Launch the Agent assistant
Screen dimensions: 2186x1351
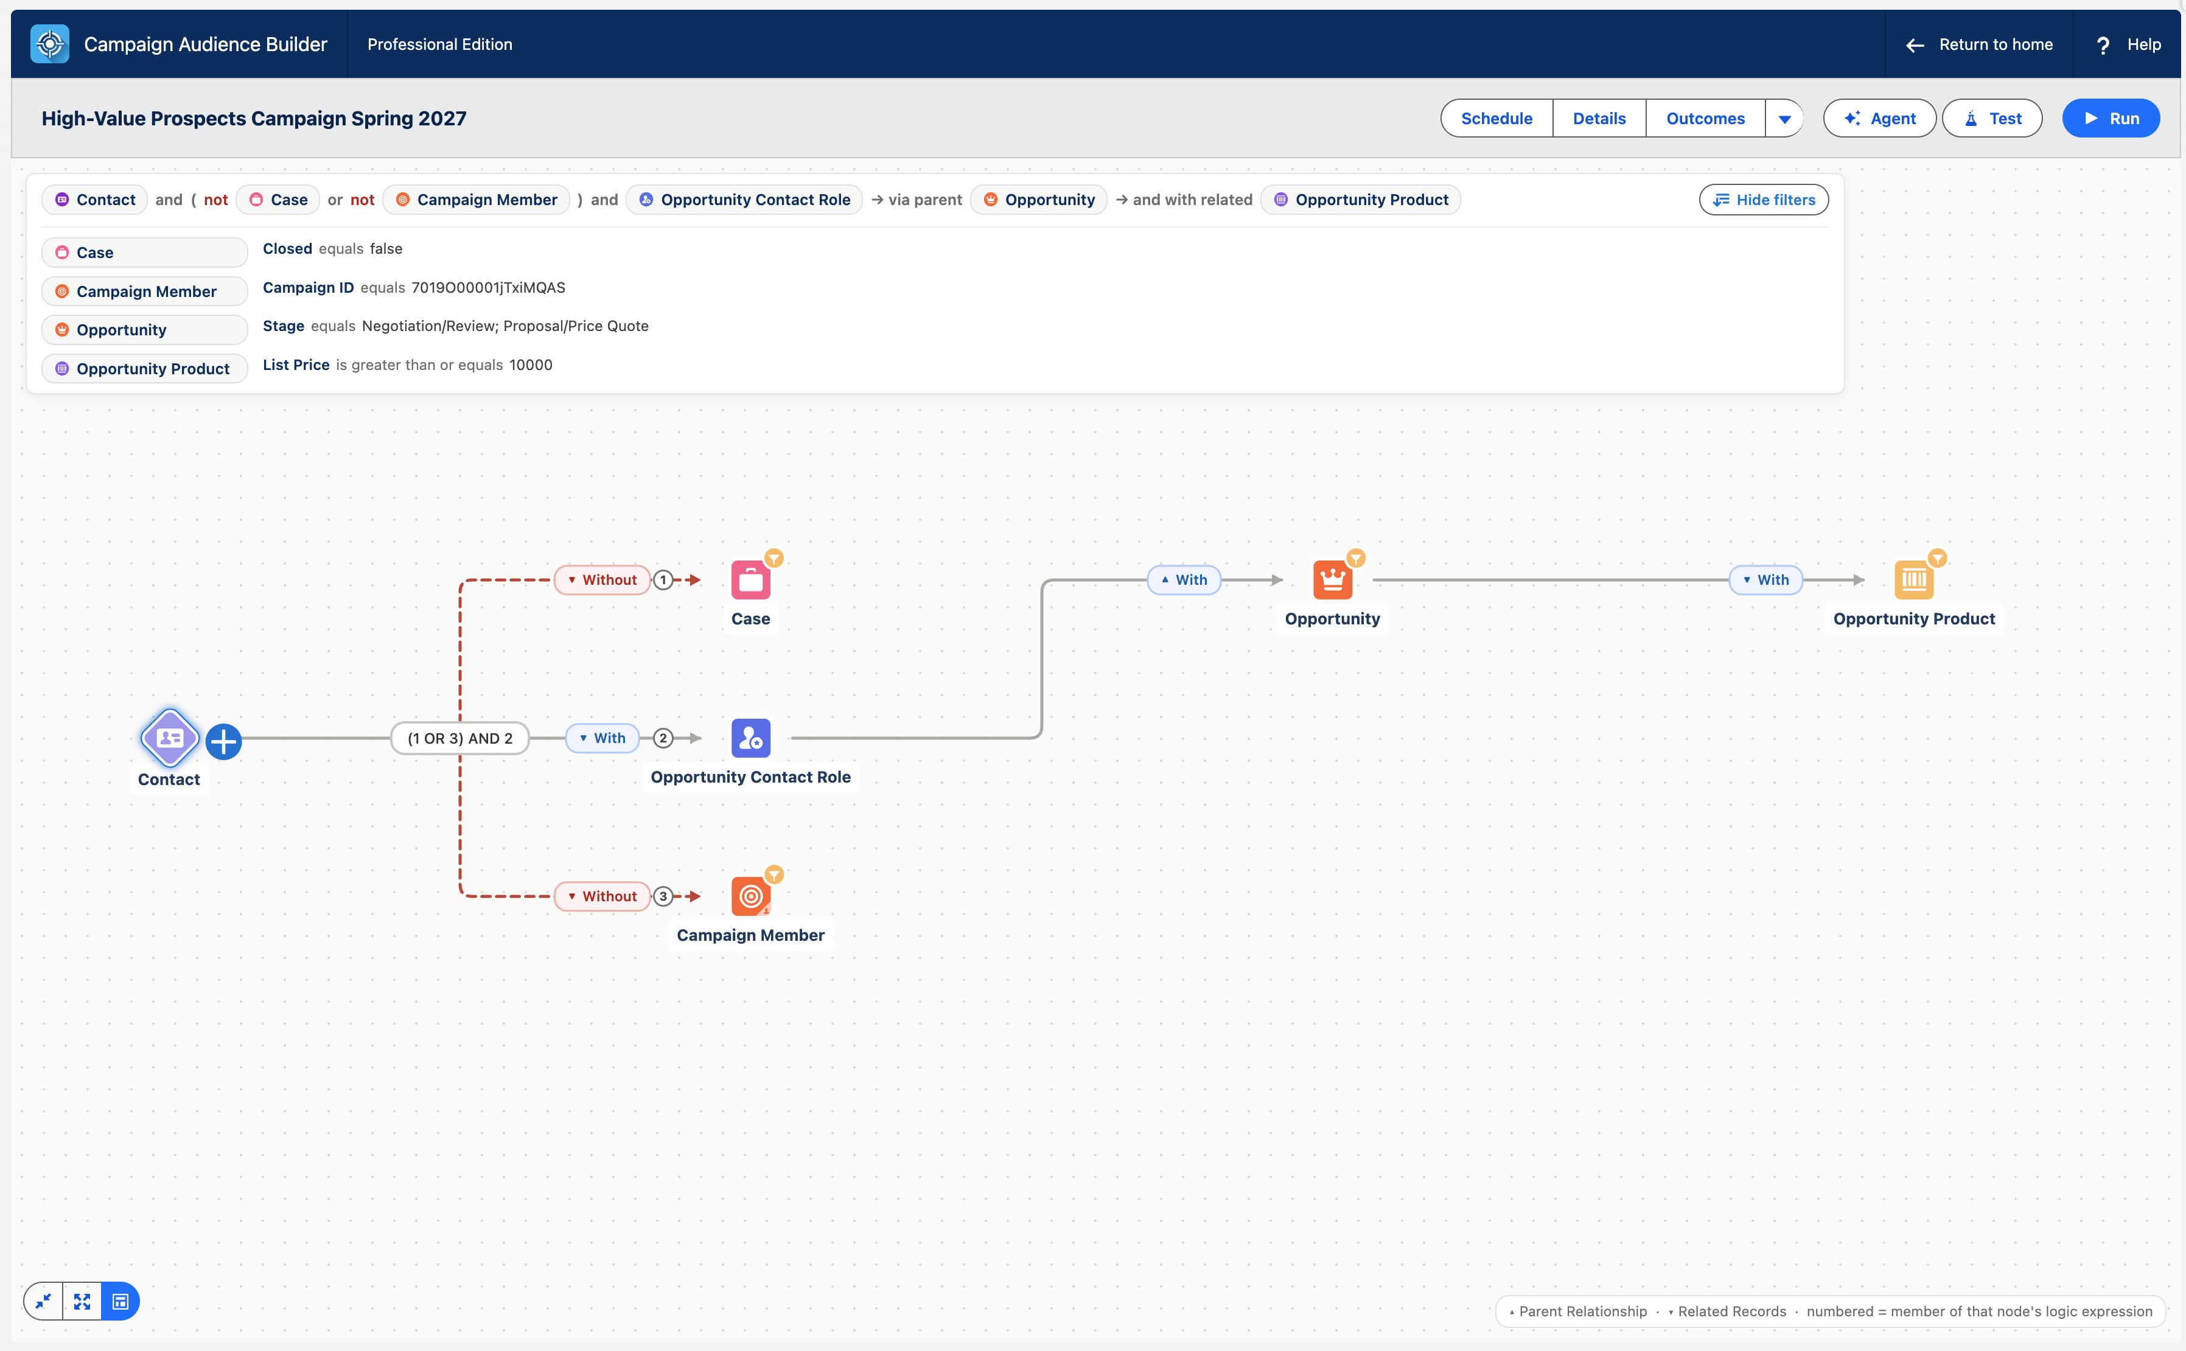(1880, 118)
